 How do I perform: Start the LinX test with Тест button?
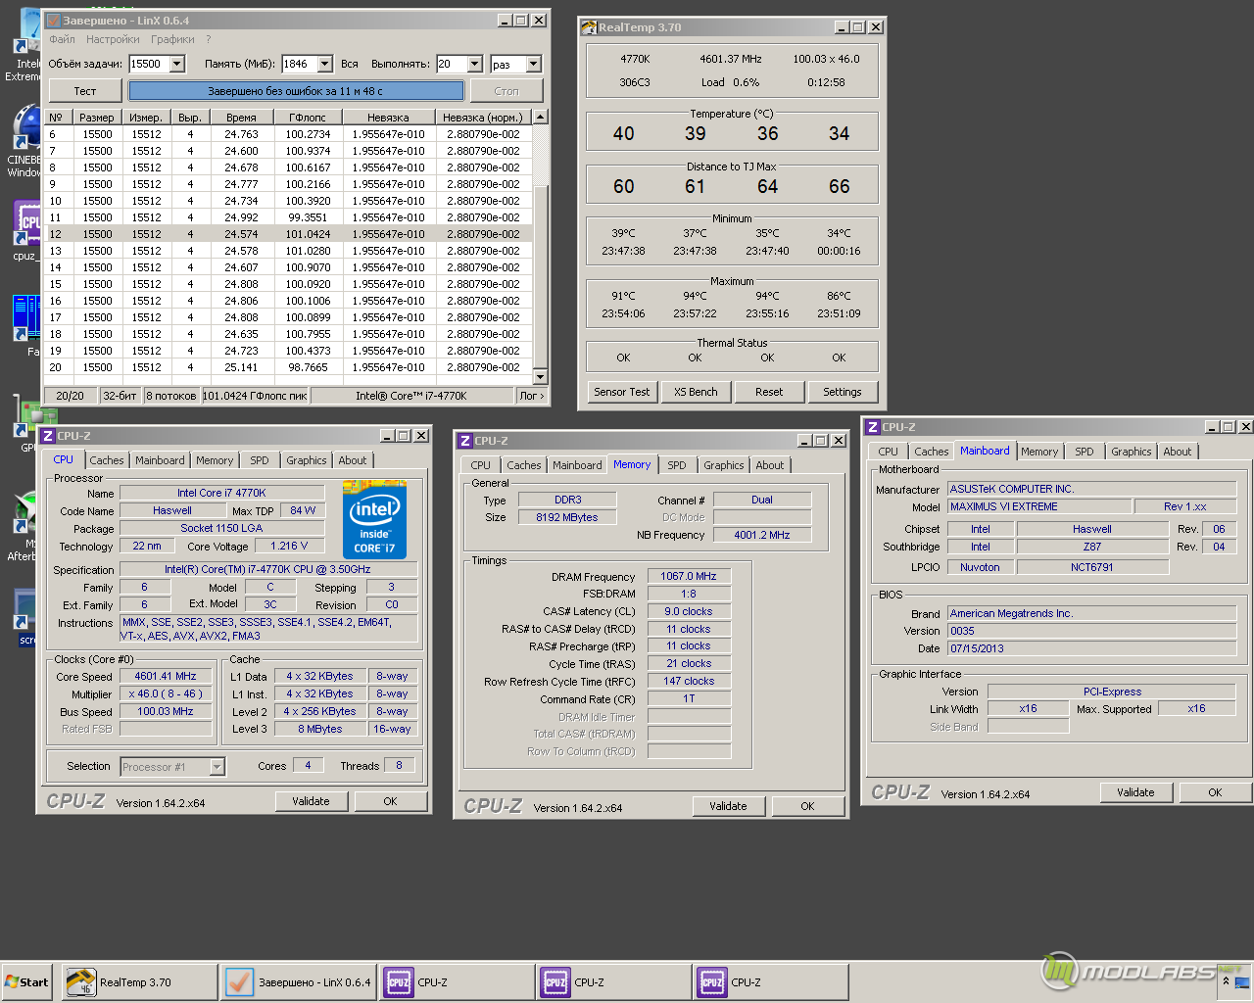coord(85,91)
